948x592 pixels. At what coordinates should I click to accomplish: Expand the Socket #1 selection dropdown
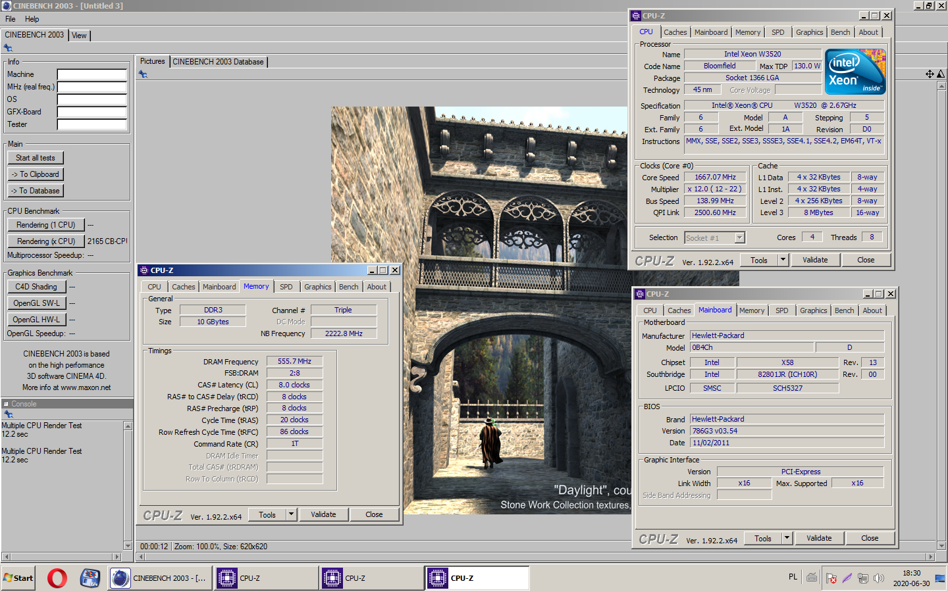[740, 237]
